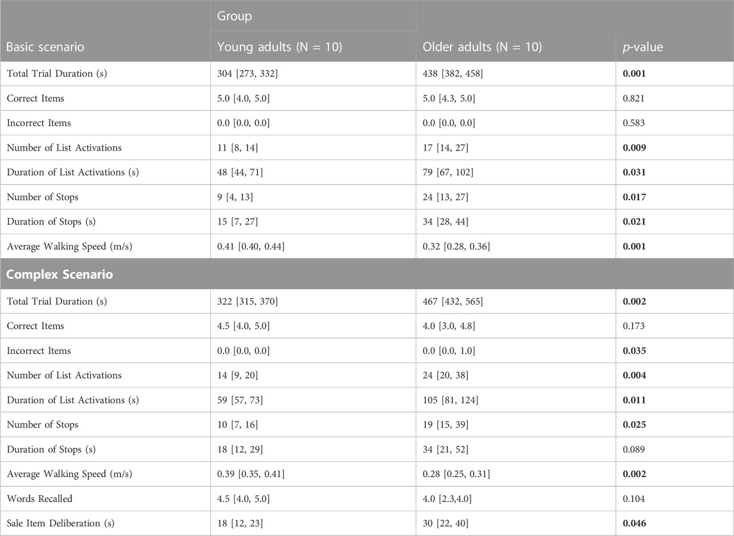Click the 'Group' header label
Image resolution: width=734 pixels, height=536 pixels.
235,16
